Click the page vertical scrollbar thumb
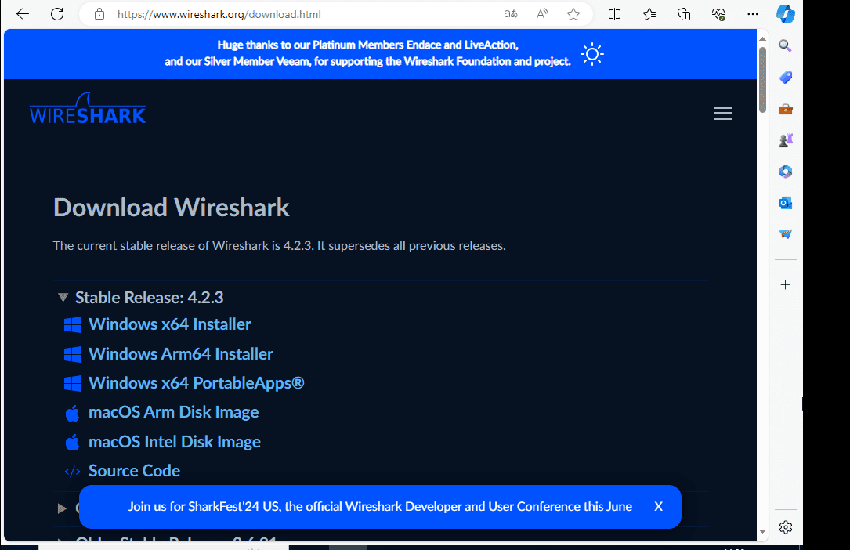 [x=762, y=80]
